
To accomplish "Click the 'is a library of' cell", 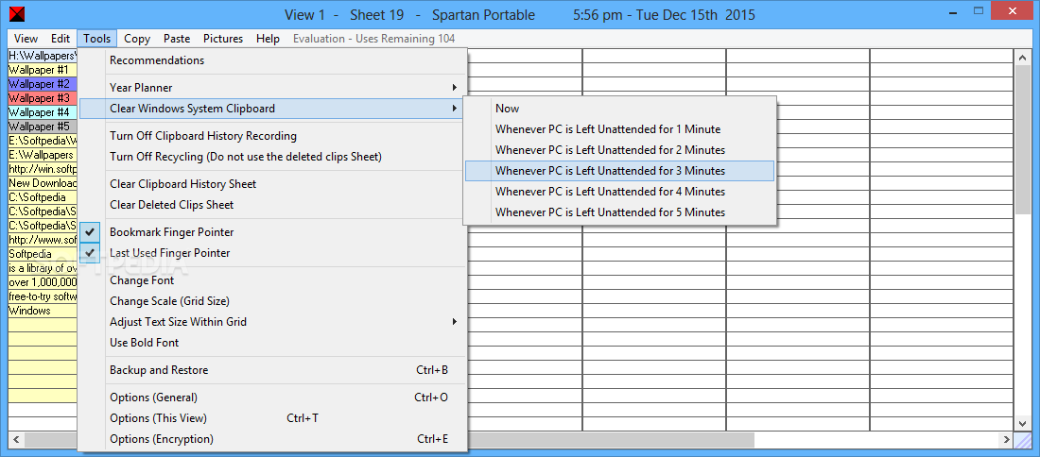I will [43, 268].
